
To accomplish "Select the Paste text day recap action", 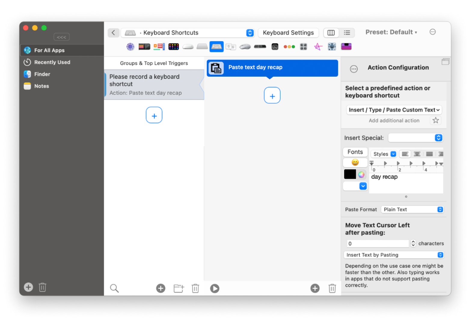I will click(272, 68).
